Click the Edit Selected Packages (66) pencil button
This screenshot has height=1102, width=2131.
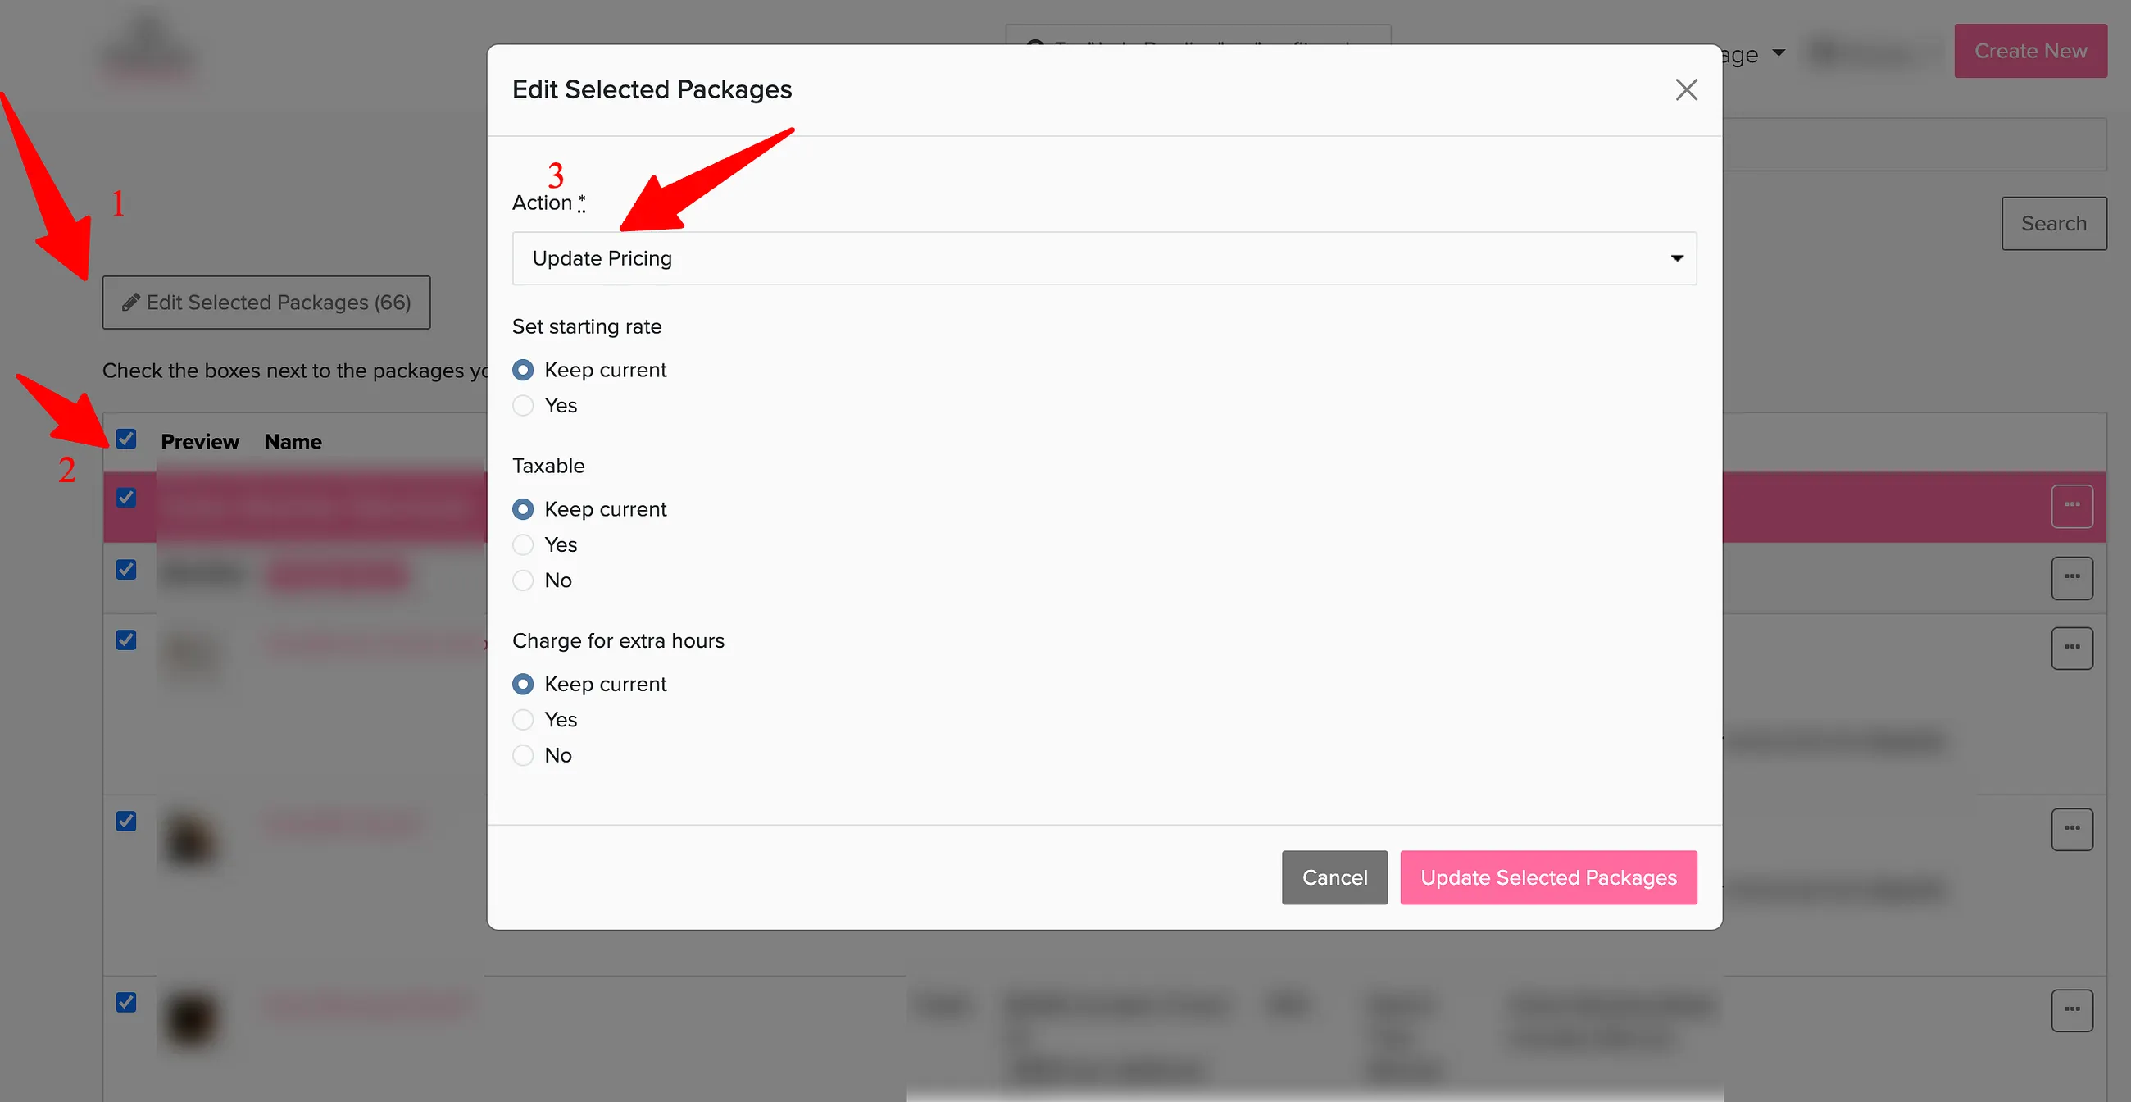[266, 303]
